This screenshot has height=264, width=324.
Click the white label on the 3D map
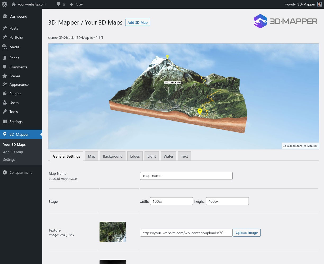173,82
